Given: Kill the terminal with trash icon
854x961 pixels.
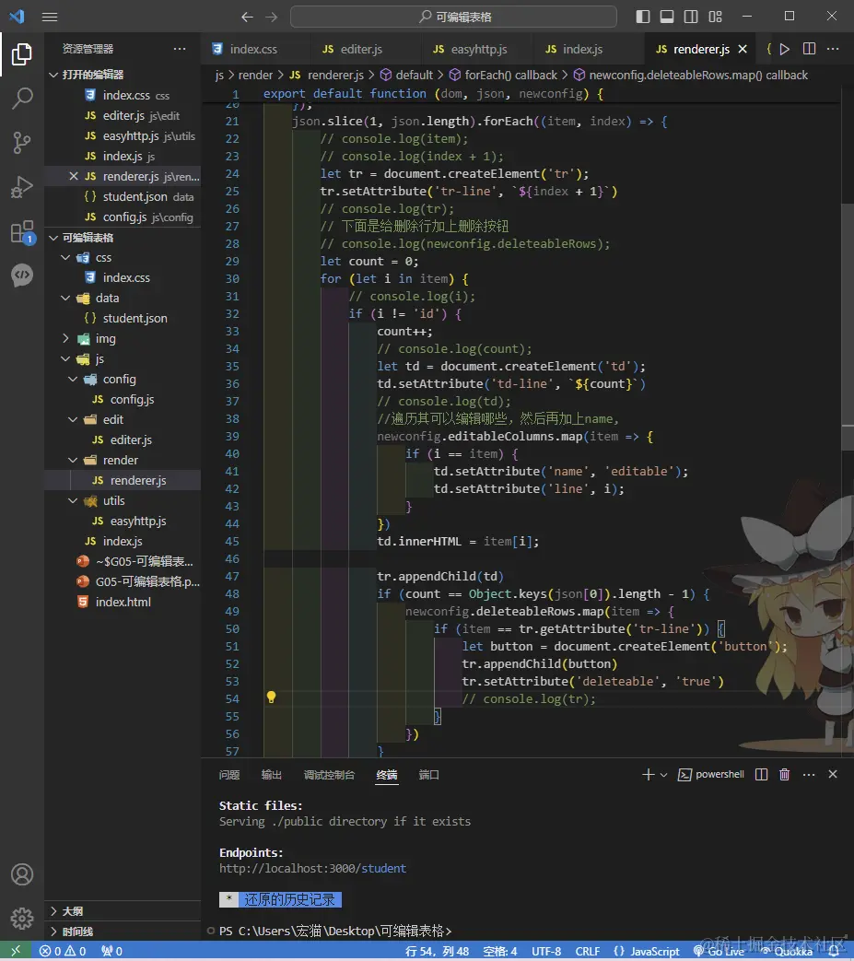Looking at the screenshot, I should [784, 775].
